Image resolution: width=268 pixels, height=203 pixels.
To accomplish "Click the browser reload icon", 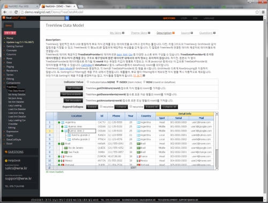I will (16, 12).
